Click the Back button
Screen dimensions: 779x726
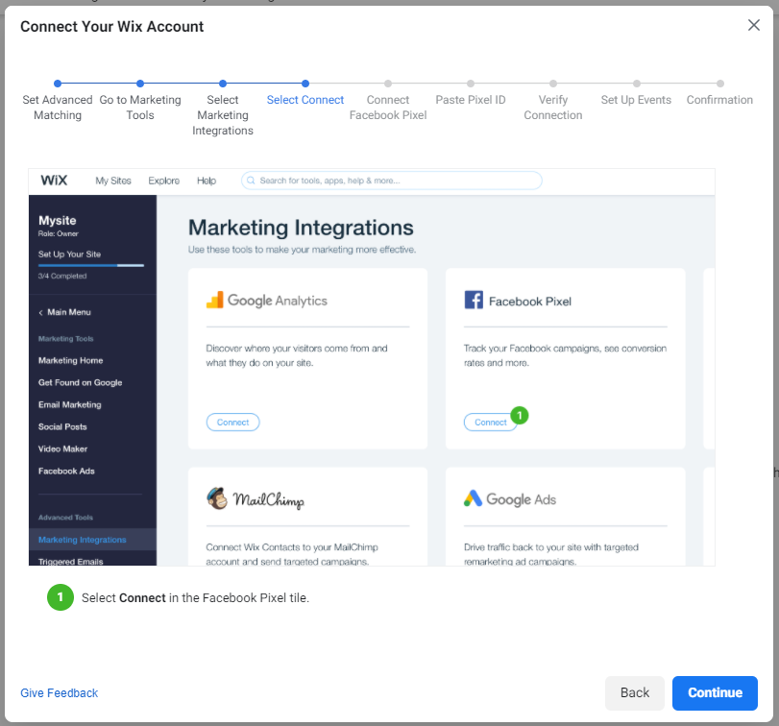coord(634,692)
